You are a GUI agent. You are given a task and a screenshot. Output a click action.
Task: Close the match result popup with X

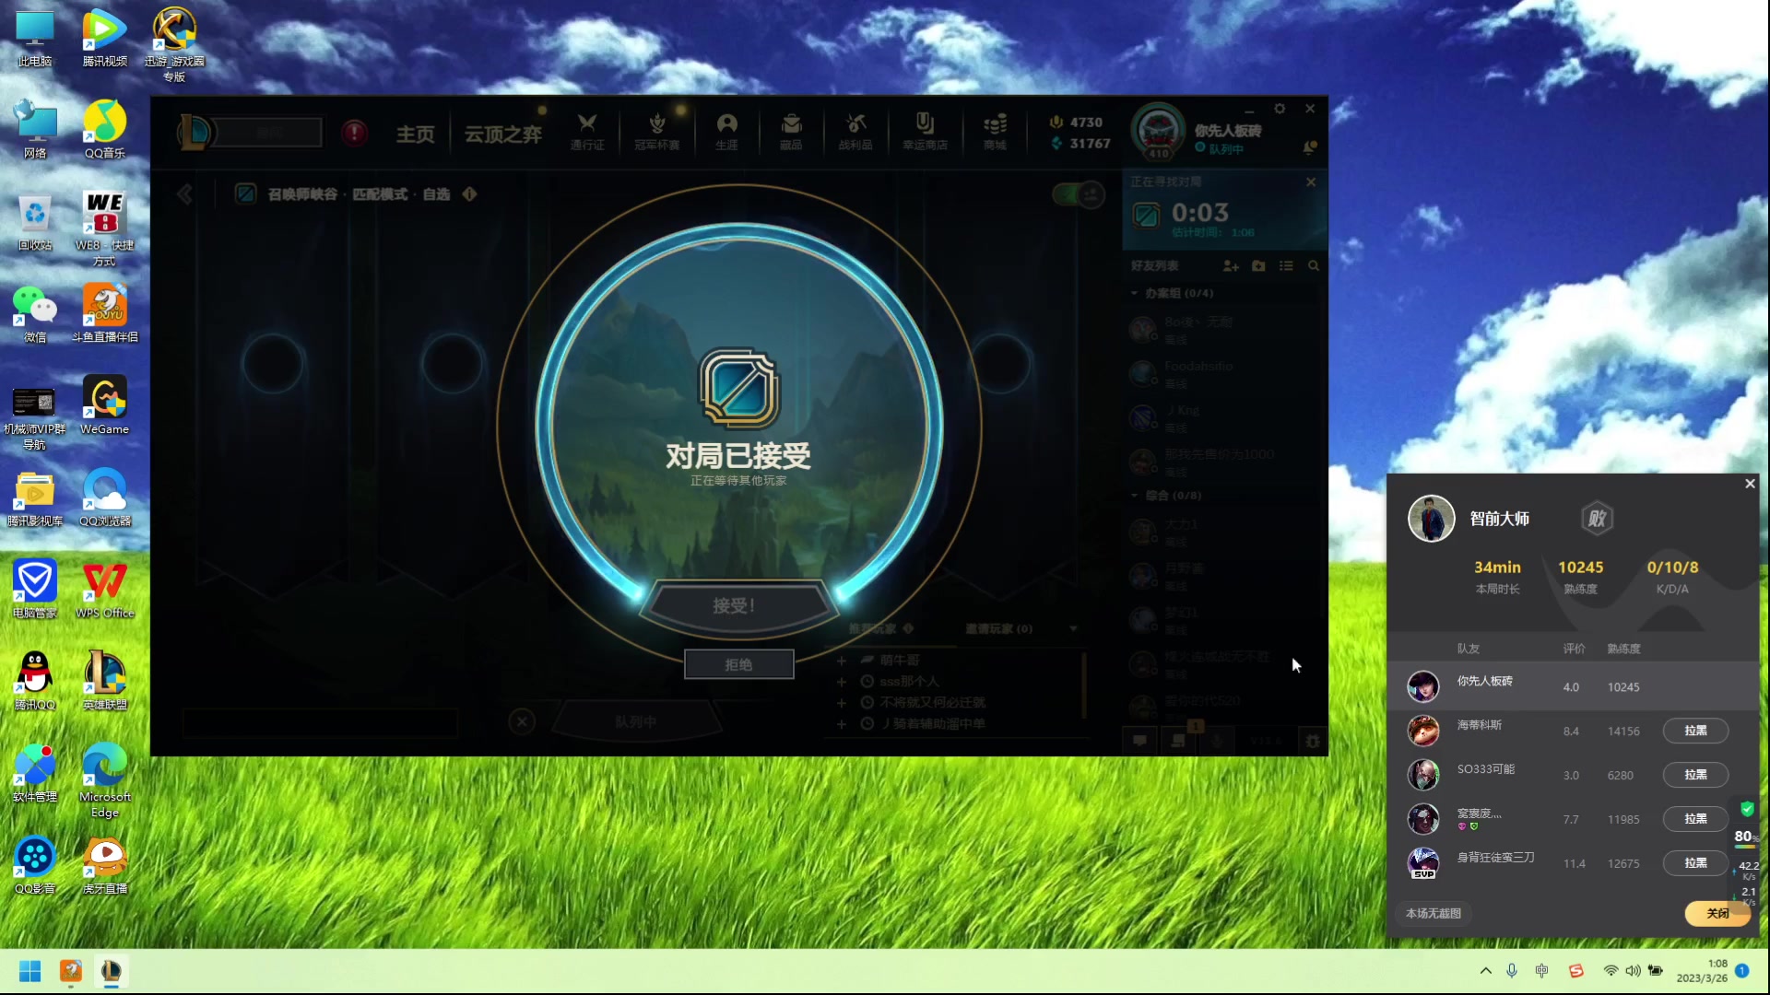(1750, 484)
